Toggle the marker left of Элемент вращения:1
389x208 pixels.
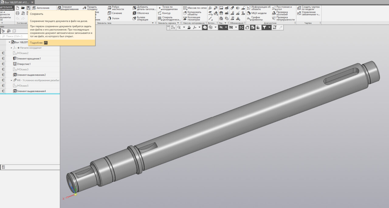(x=4, y=59)
